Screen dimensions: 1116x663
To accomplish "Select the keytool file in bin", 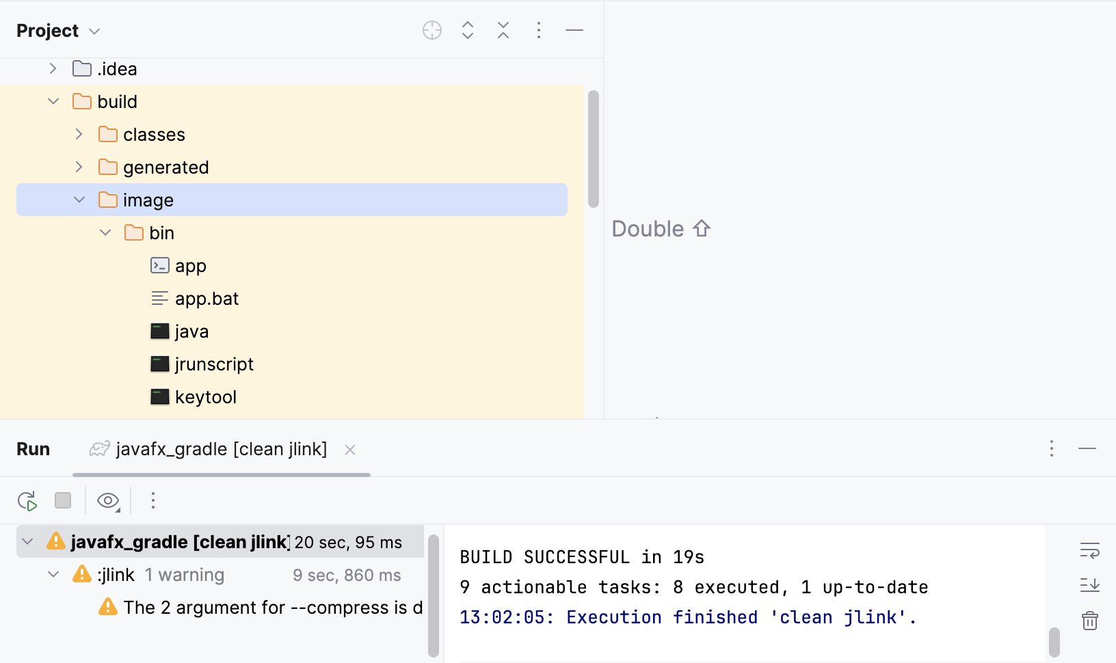I will pos(205,397).
